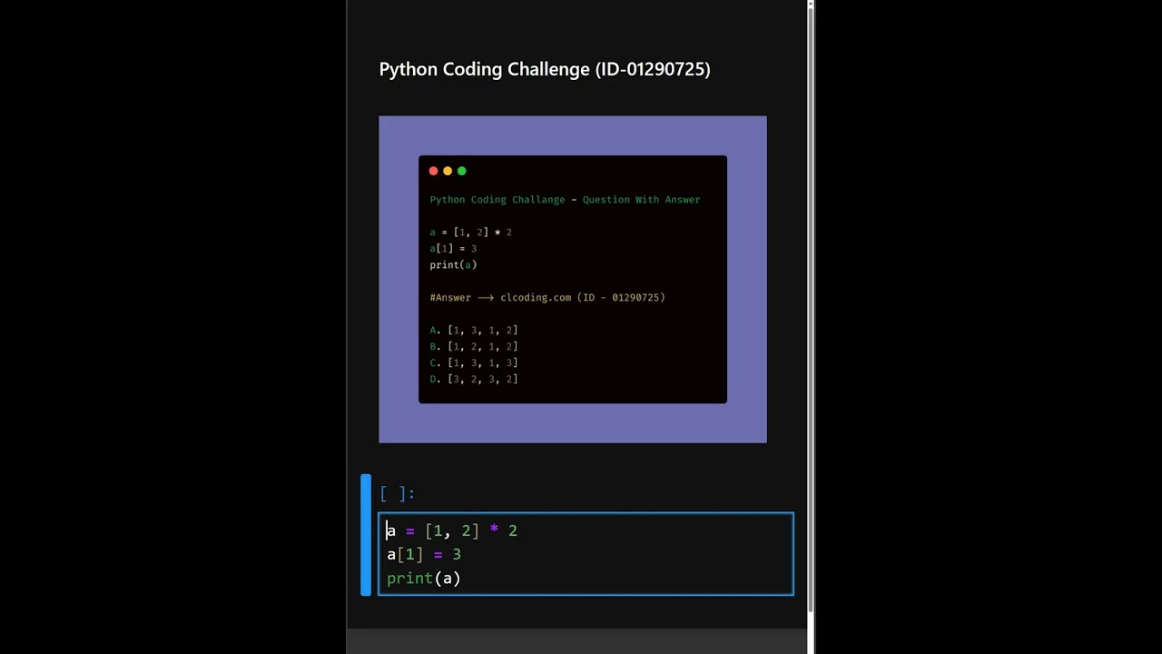Image resolution: width=1162 pixels, height=654 pixels.
Task: Click the 'print(a)' line in code cell
Action: pos(424,578)
